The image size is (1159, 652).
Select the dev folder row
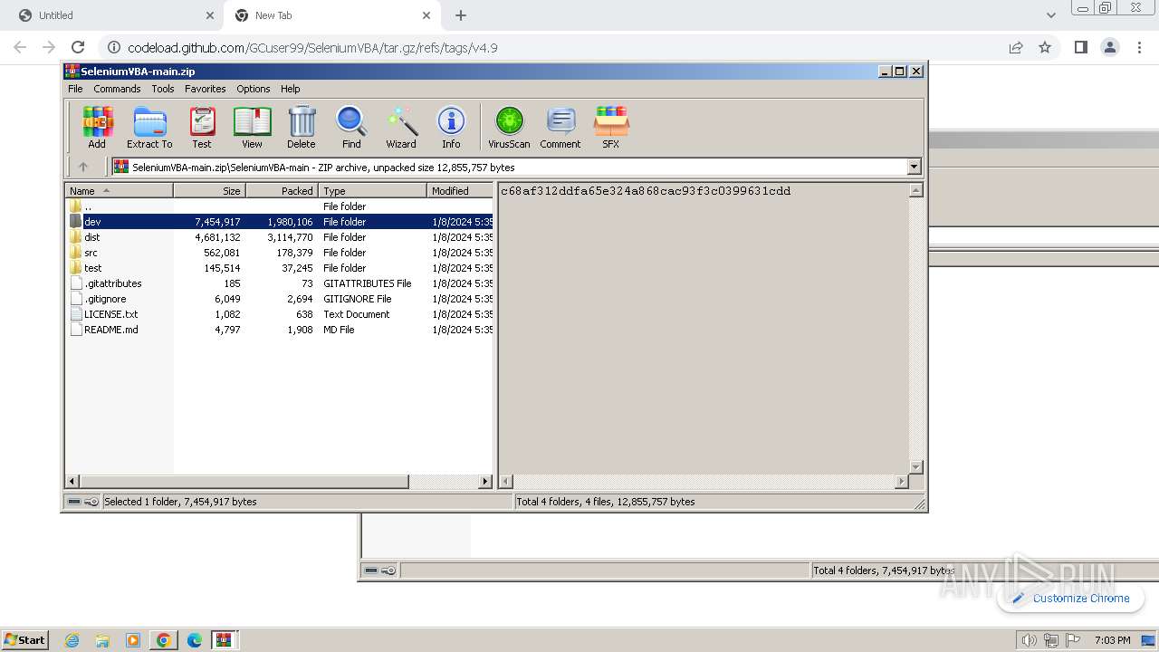pyautogui.click(x=279, y=222)
